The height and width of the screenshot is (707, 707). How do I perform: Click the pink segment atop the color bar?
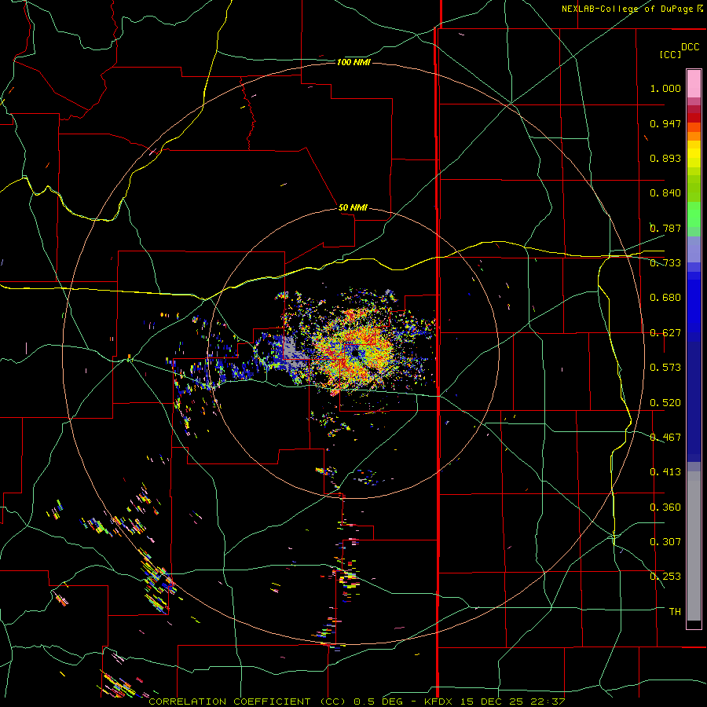694,84
